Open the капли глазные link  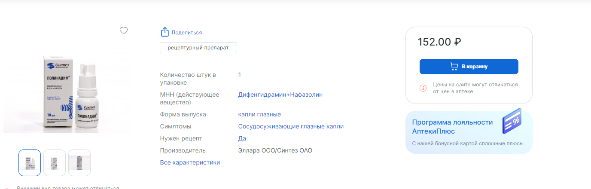coord(259,115)
